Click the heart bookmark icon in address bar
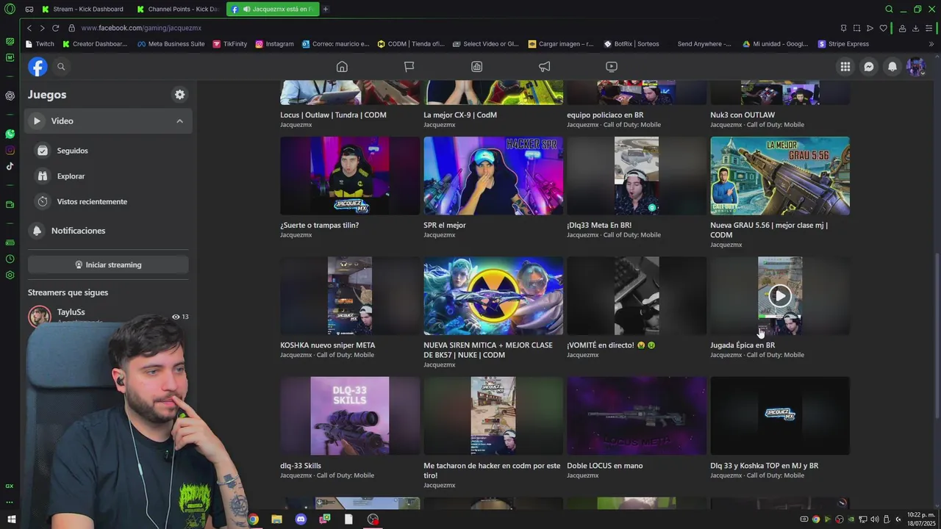Viewport: 941px width, 529px height. [883, 28]
